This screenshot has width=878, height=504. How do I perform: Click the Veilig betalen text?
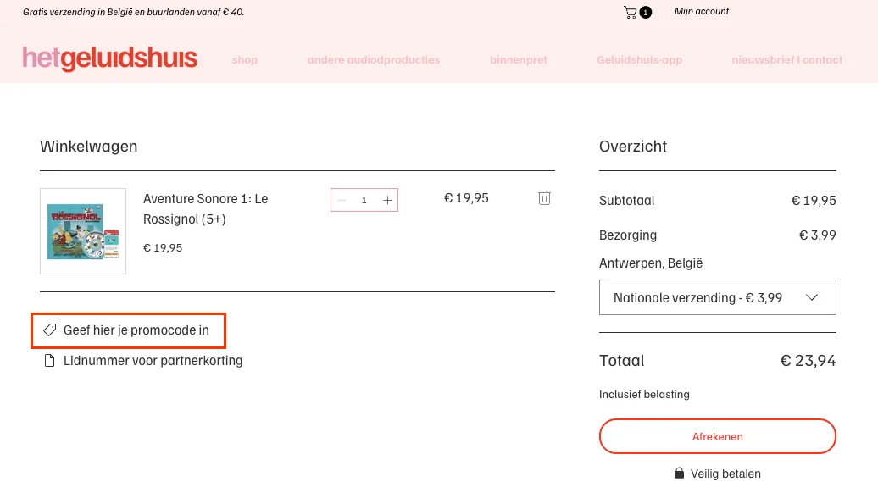(x=725, y=474)
